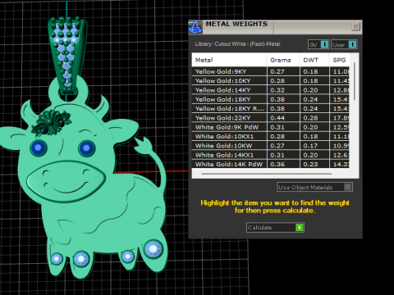
Task: Select the White Gold:14K PdW row
Action: (x=271, y=164)
